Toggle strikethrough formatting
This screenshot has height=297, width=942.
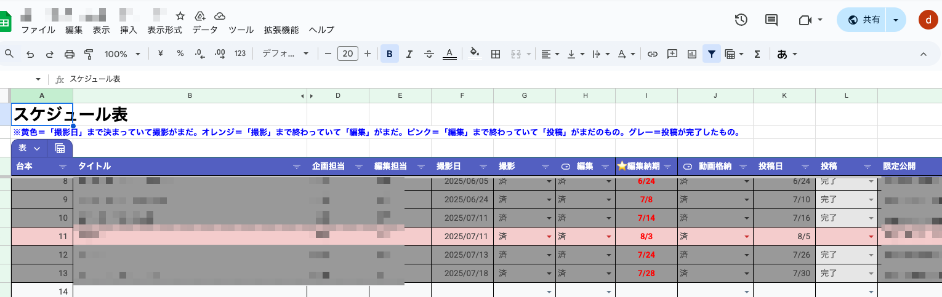(429, 54)
